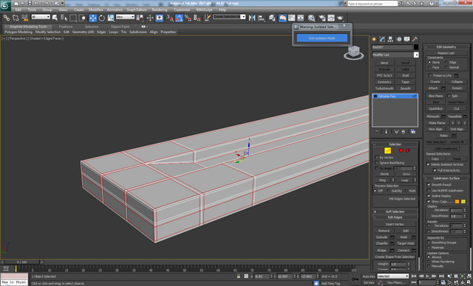
Task: Open the Create command panel tab
Action: tap(375, 39)
